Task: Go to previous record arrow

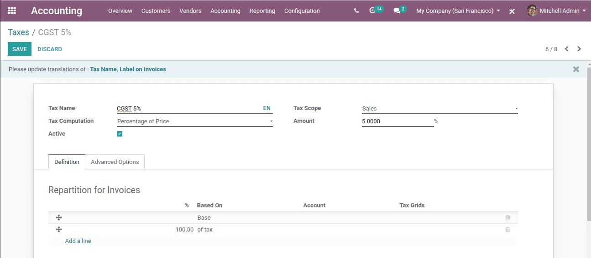Action: pyautogui.click(x=567, y=49)
